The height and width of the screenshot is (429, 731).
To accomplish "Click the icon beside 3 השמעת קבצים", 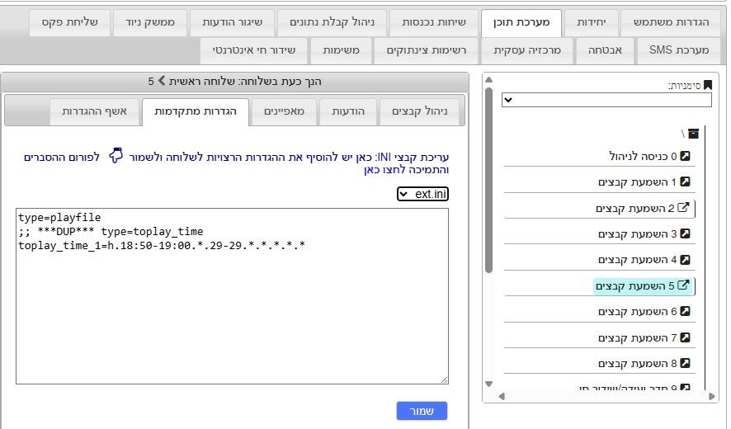I will (x=685, y=233).
